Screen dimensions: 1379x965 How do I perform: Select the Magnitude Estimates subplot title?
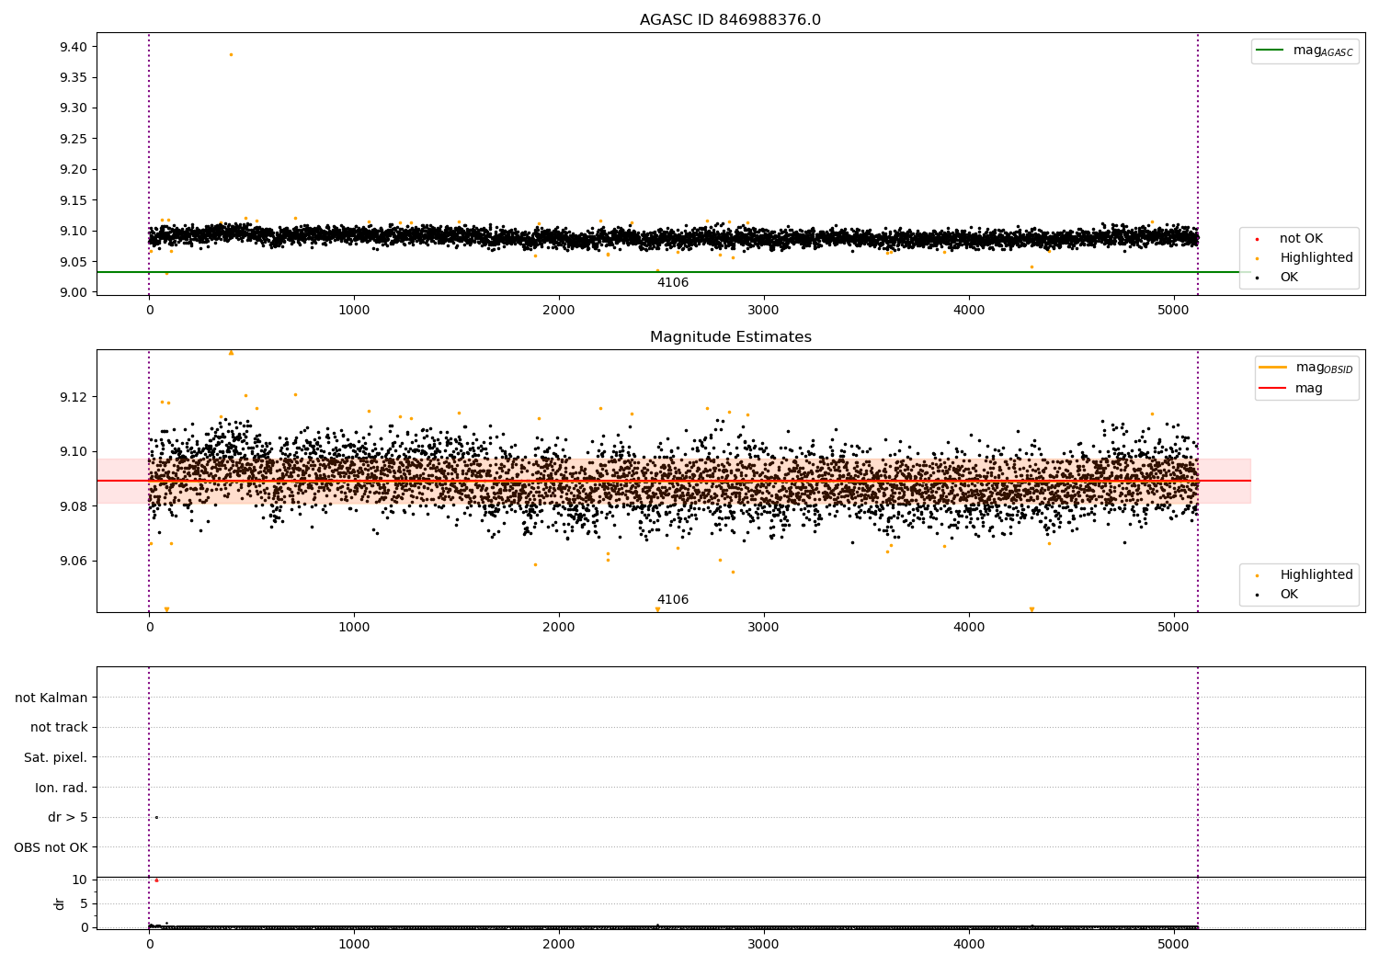730,337
